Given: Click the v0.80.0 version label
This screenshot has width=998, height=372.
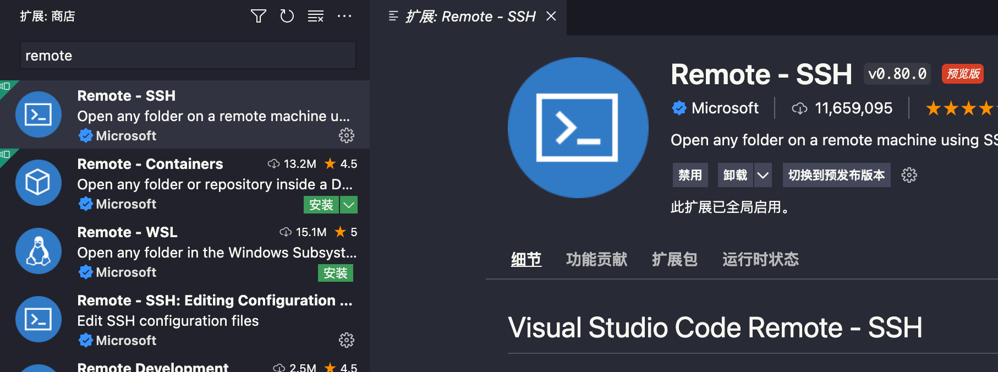Looking at the screenshot, I should tap(897, 74).
